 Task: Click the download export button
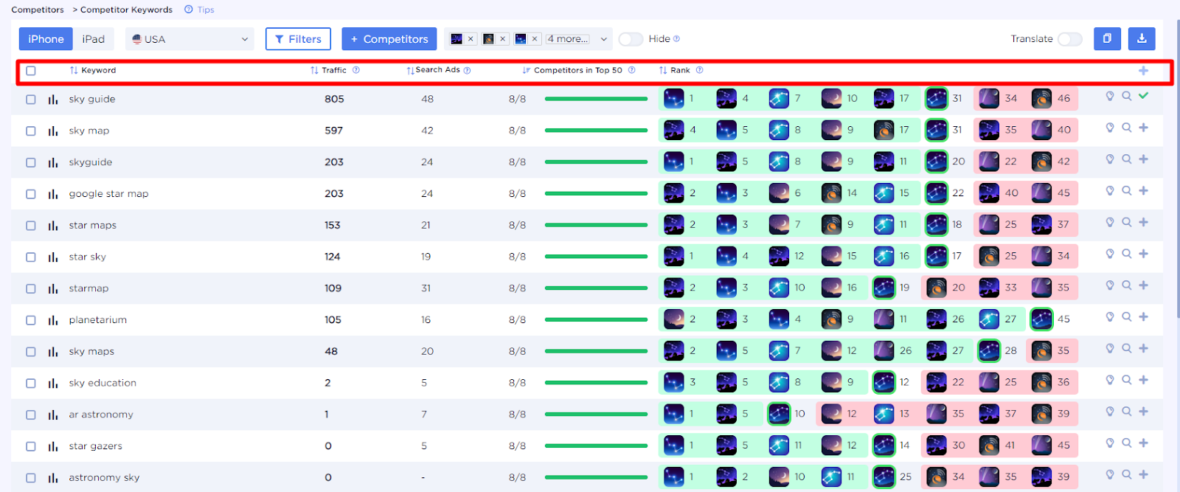(1142, 38)
